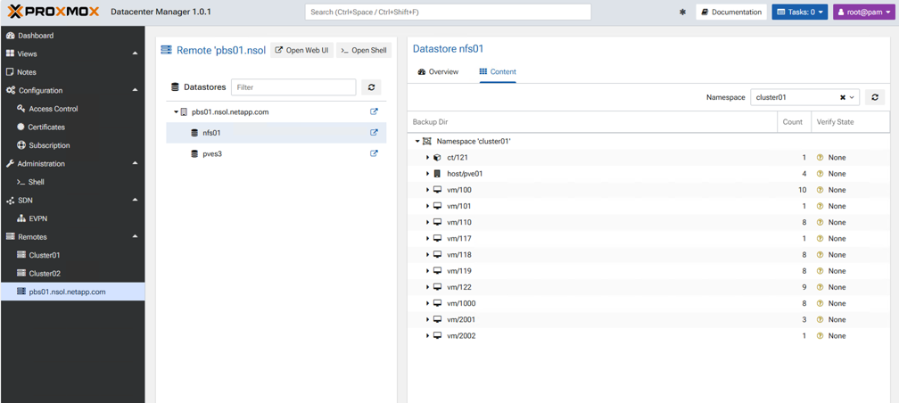
Task: Switch to the Overview tab
Action: pos(438,71)
